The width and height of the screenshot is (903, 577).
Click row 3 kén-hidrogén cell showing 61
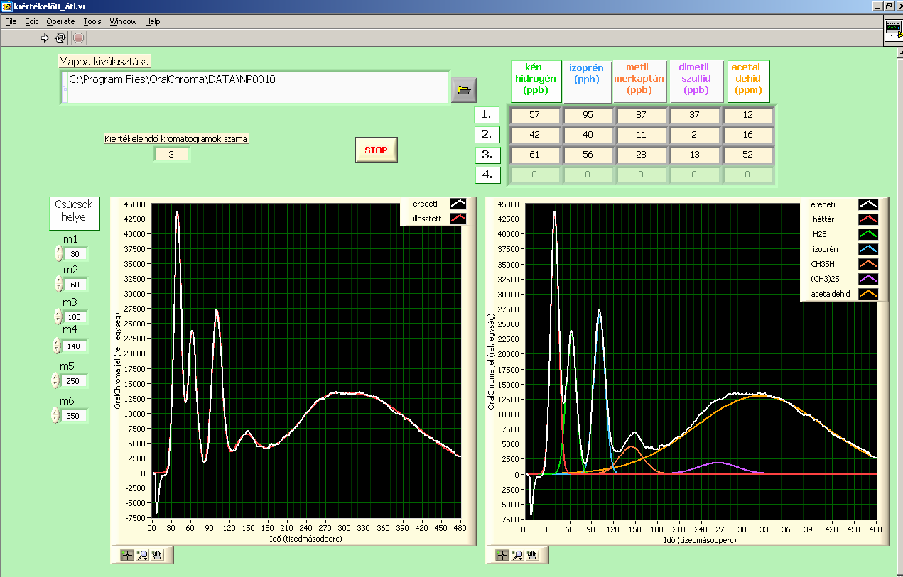(x=534, y=155)
